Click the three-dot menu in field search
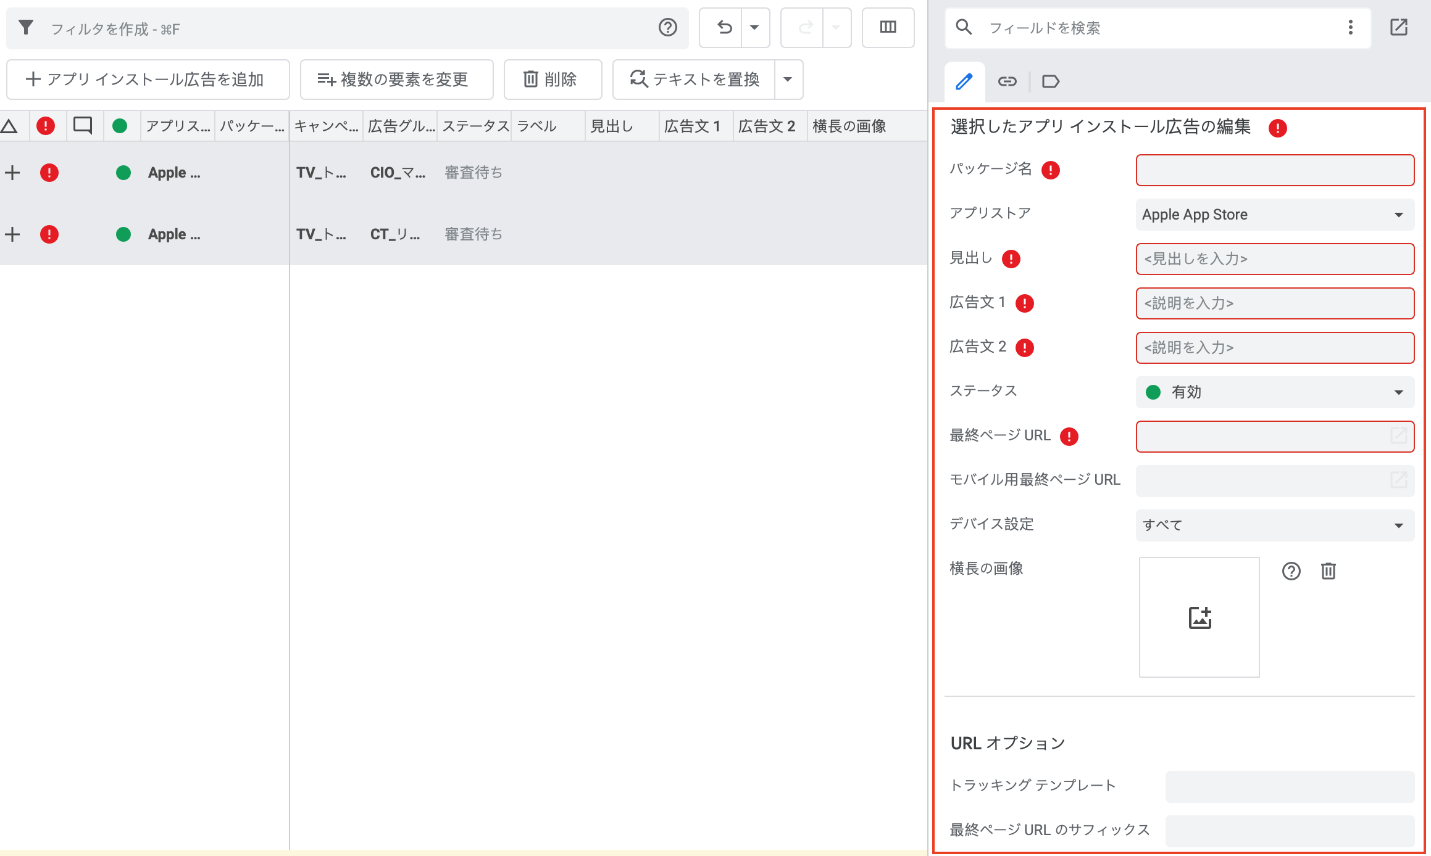The width and height of the screenshot is (1431, 856). click(x=1350, y=28)
